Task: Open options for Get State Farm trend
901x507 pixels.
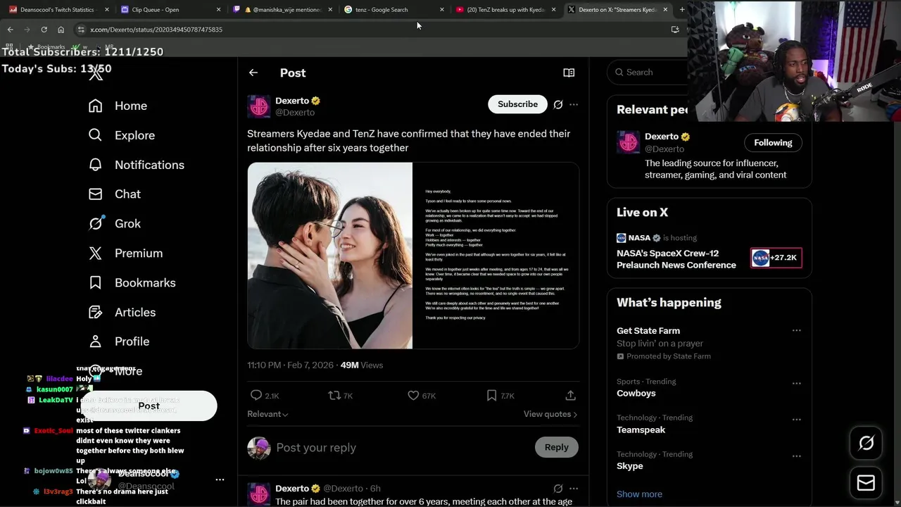Action: (x=796, y=331)
